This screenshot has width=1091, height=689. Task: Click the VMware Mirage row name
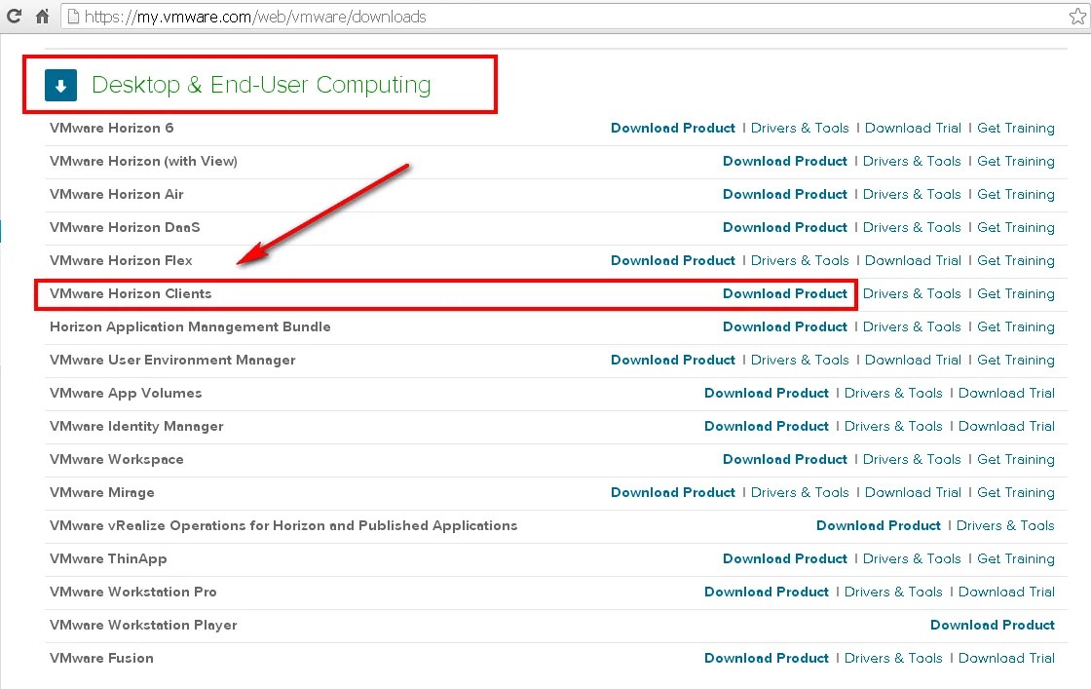102,493
